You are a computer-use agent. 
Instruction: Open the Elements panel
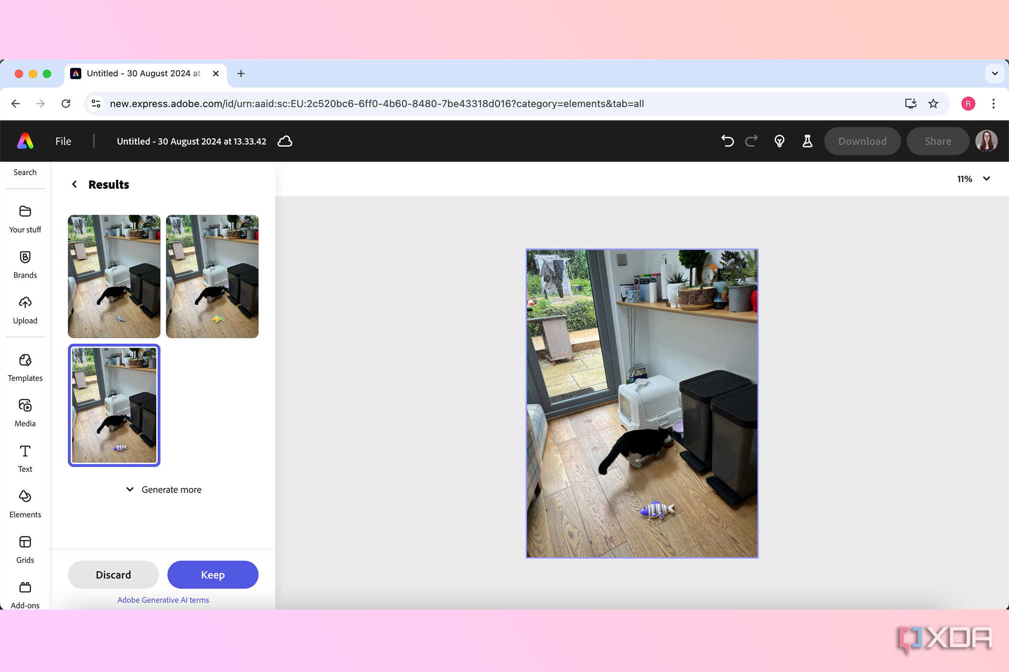pyautogui.click(x=25, y=504)
